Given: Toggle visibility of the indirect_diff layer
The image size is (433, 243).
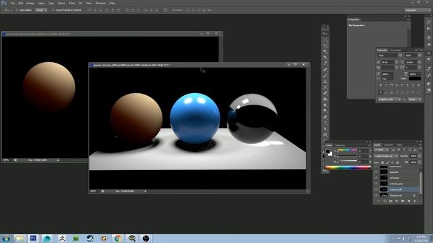Looking at the screenshot, I should click(375, 190).
